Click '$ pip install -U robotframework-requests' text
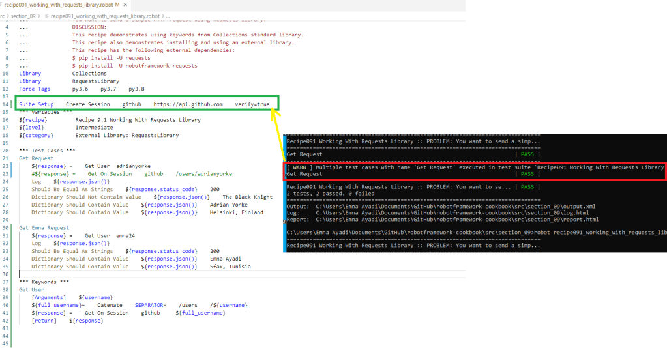This screenshot has width=667, height=348. pyautogui.click(x=135, y=66)
